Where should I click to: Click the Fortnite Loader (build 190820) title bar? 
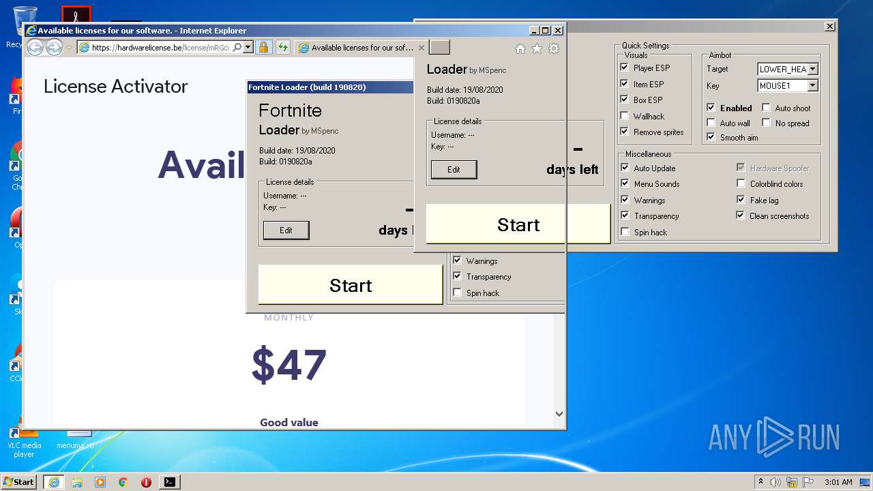tap(330, 87)
